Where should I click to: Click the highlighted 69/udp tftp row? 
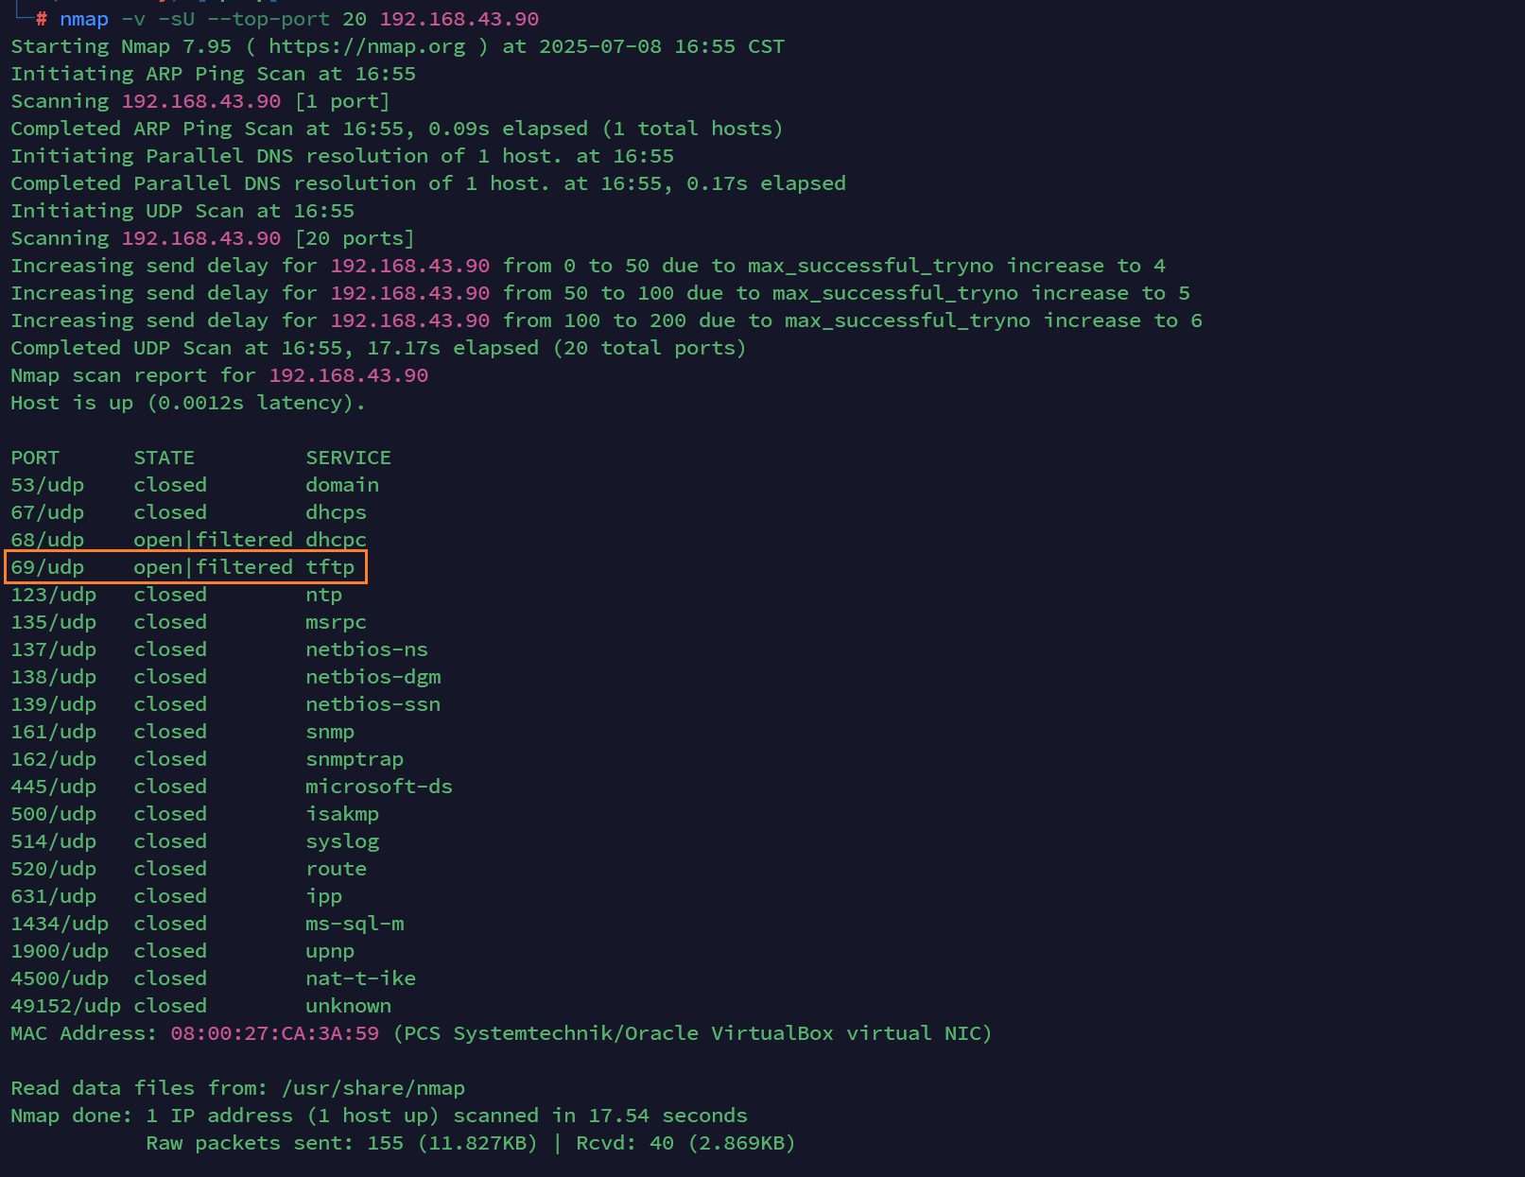[185, 567]
